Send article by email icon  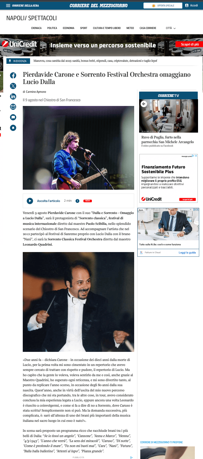(x=13, y=107)
